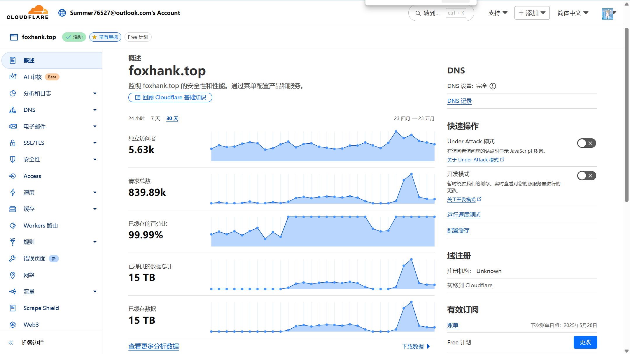The height and width of the screenshot is (354, 630).
Task: Toggle the 开发模式 switch
Action: 587,176
